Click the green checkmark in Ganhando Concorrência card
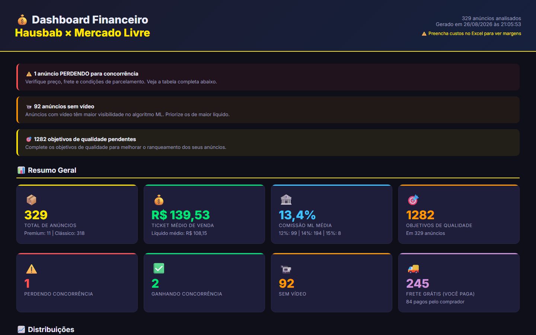This screenshot has height=335, width=536. pyautogui.click(x=159, y=268)
